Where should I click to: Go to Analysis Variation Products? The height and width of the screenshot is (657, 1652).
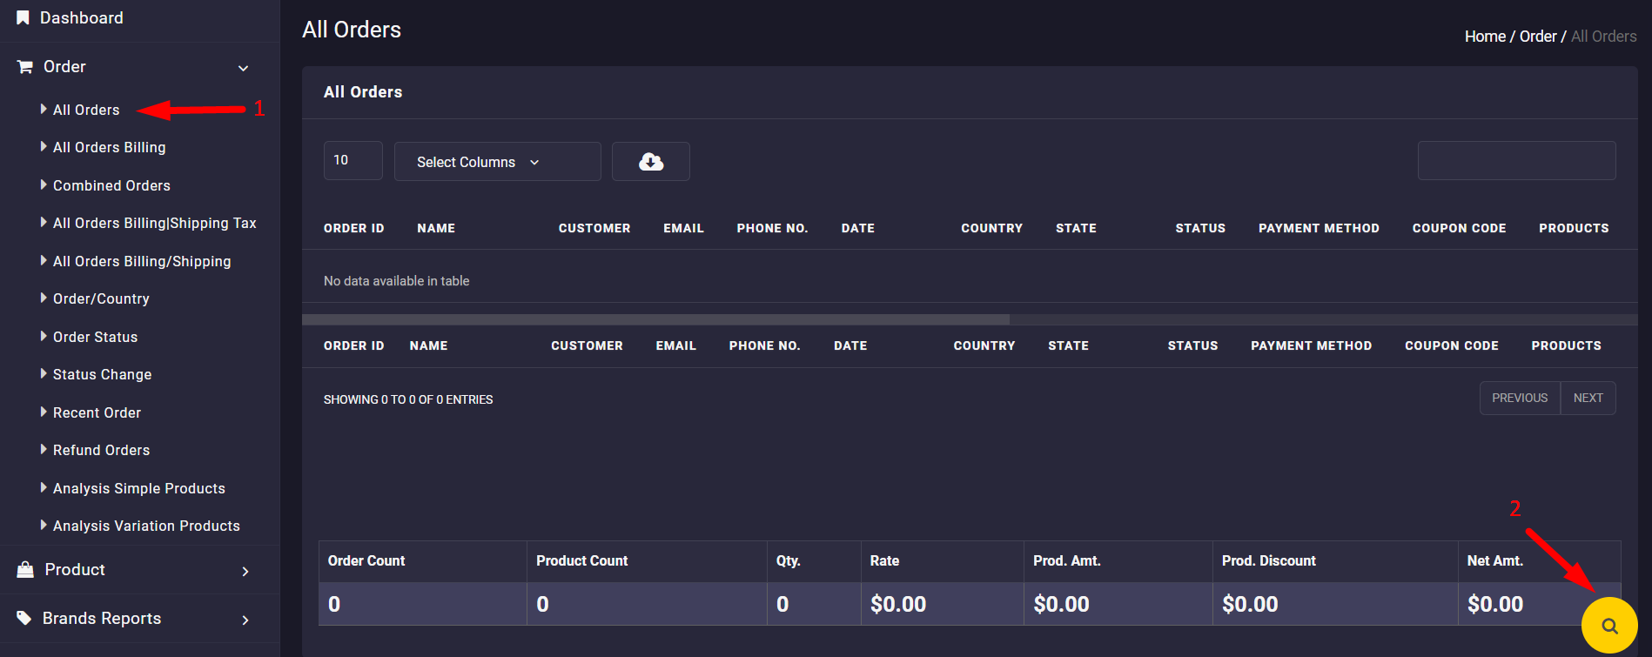(146, 526)
